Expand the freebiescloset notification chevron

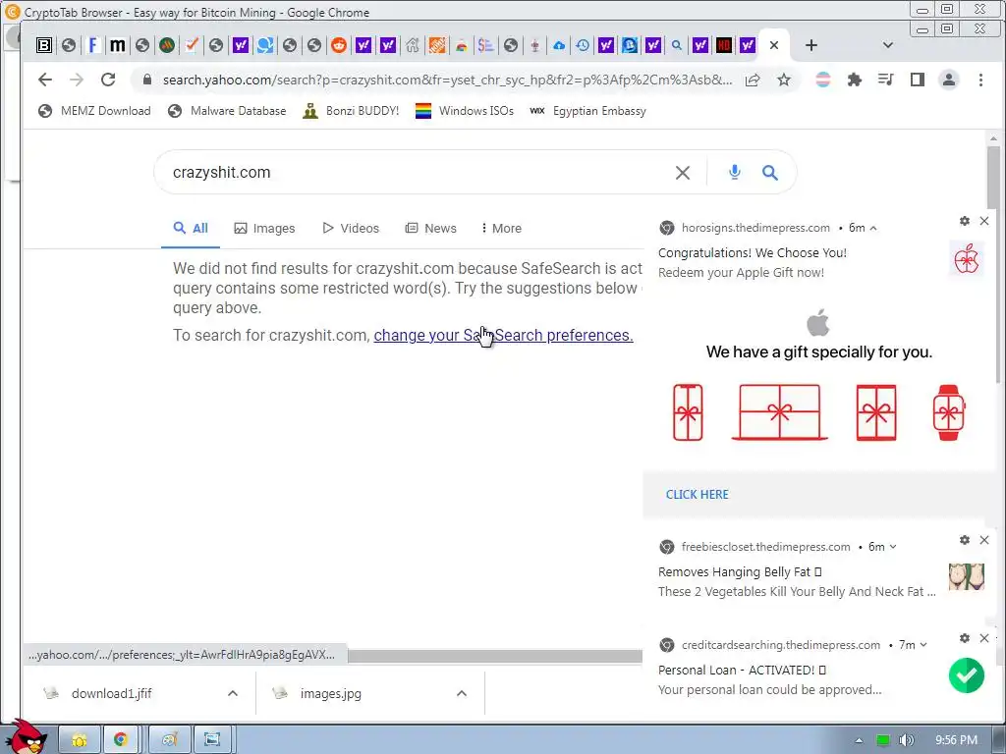pyautogui.click(x=893, y=547)
